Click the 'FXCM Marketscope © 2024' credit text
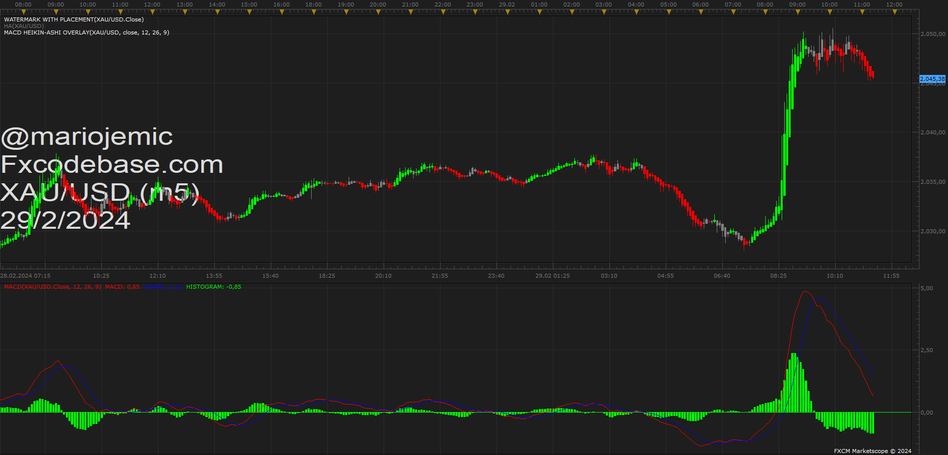The width and height of the screenshot is (948, 455). point(873,451)
